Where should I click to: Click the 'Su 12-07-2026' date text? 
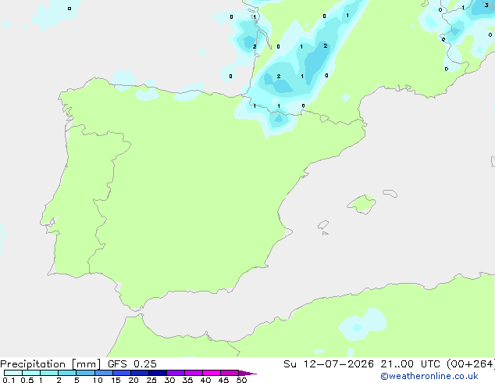(329, 364)
